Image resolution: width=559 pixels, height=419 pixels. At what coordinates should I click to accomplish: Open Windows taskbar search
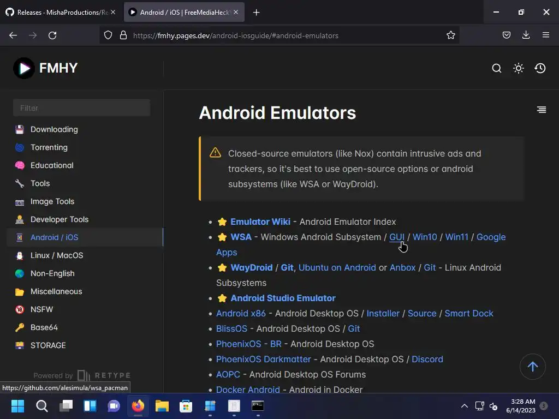point(41,406)
